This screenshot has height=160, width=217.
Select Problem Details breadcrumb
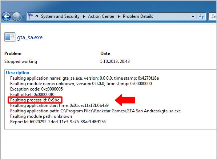pos(138,16)
